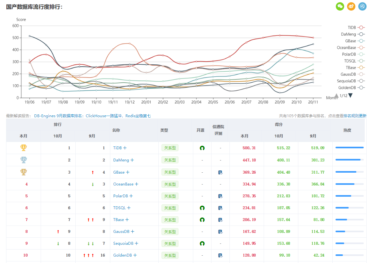Click the 热度 column header

347,130
